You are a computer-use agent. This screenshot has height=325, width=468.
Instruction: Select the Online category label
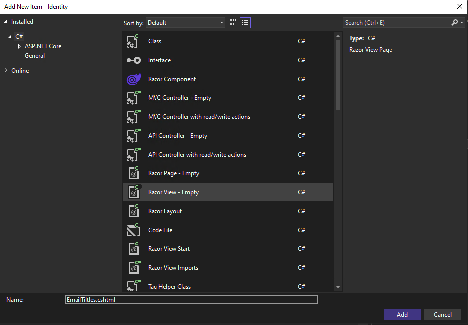coord(20,71)
